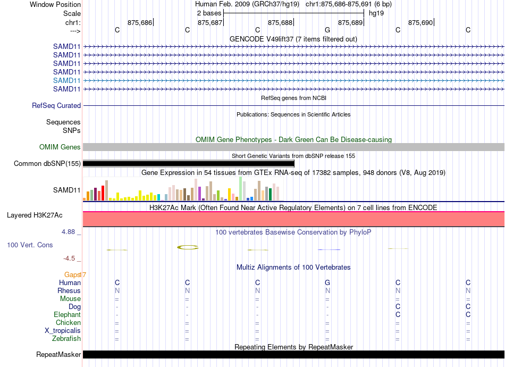This screenshot has width=505, height=367.
Task: Click the Mouse alignment row label
Action: tap(70, 299)
